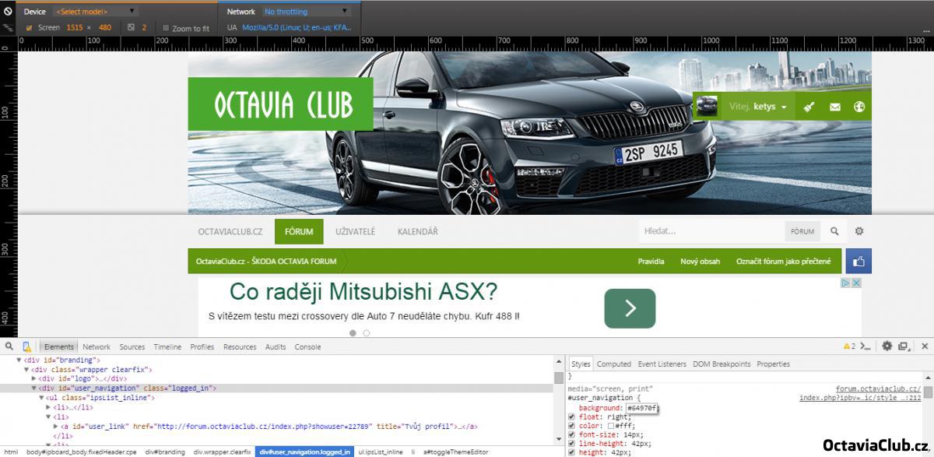Screen dimensions: 934x457
Task: Open messages via the envelope icon
Action: point(834,107)
